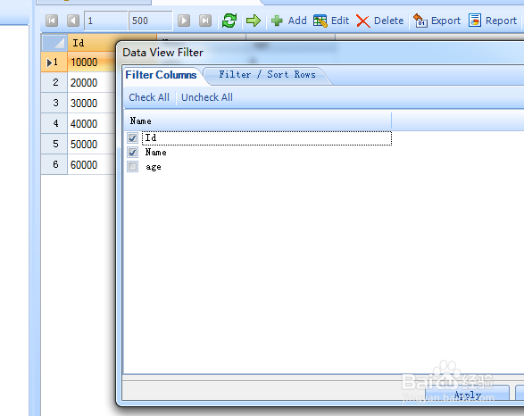
Task: Select the Name item label in column list
Action: pyautogui.click(x=155, y=153)
